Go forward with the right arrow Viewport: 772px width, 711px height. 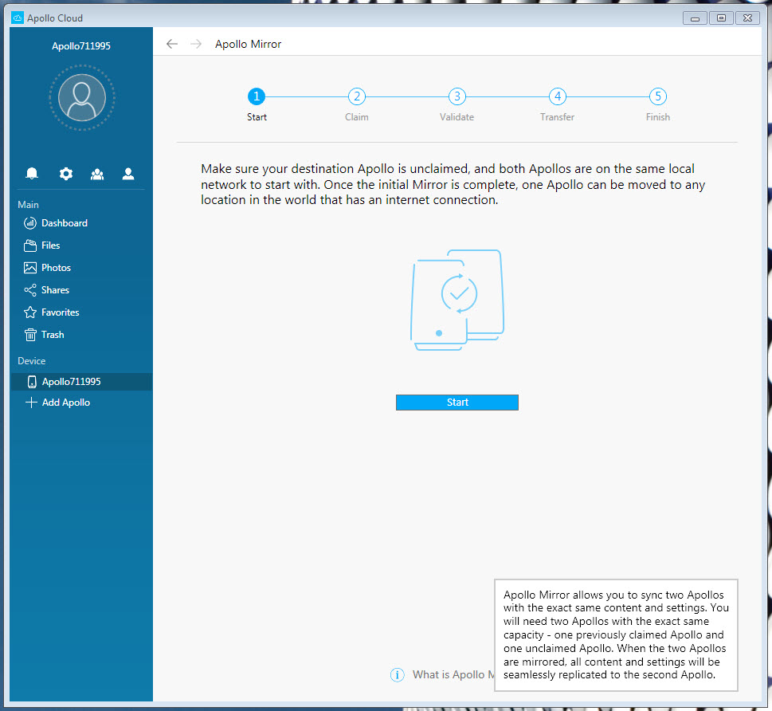[x=196, y=44]
